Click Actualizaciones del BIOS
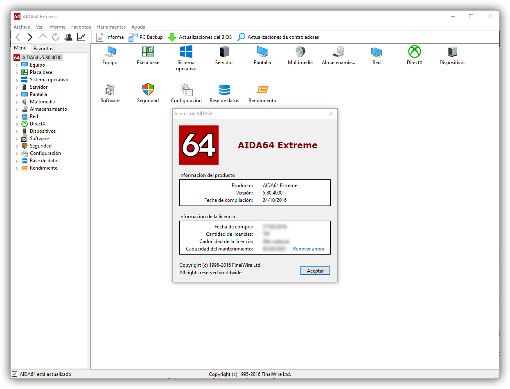Image resolution: width=510 pixels, height=389 pixels. point(200,37)
